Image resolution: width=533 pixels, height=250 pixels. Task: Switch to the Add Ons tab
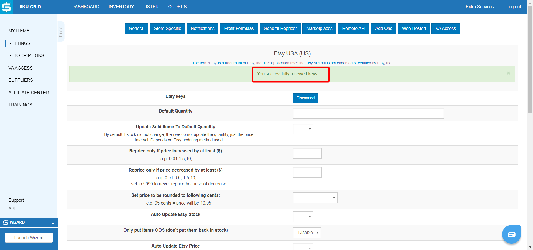384,29
